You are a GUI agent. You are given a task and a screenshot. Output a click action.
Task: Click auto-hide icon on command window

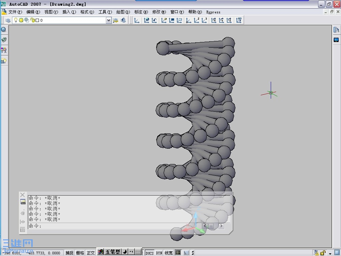pyautogui.click(x=22, y=222)
